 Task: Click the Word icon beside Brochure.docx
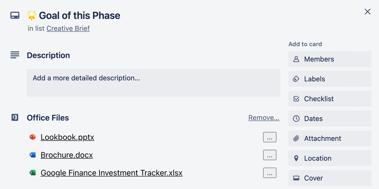[33, 155]
